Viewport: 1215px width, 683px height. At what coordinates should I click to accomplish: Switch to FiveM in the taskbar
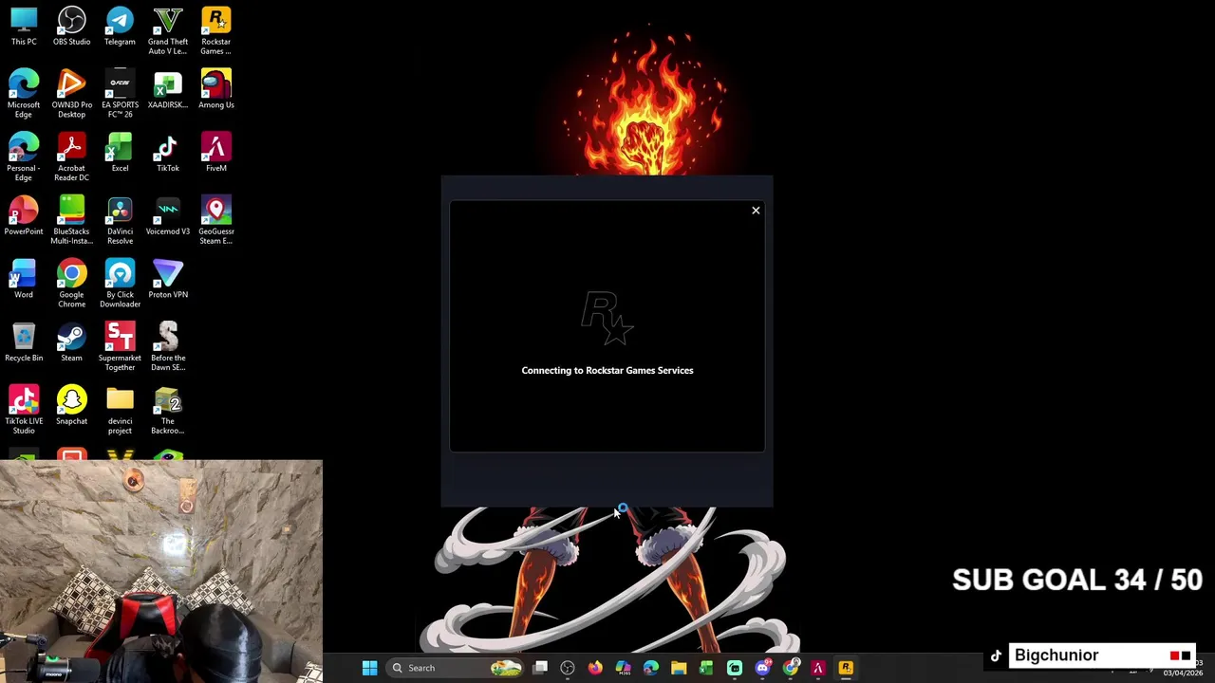[817, 668]
